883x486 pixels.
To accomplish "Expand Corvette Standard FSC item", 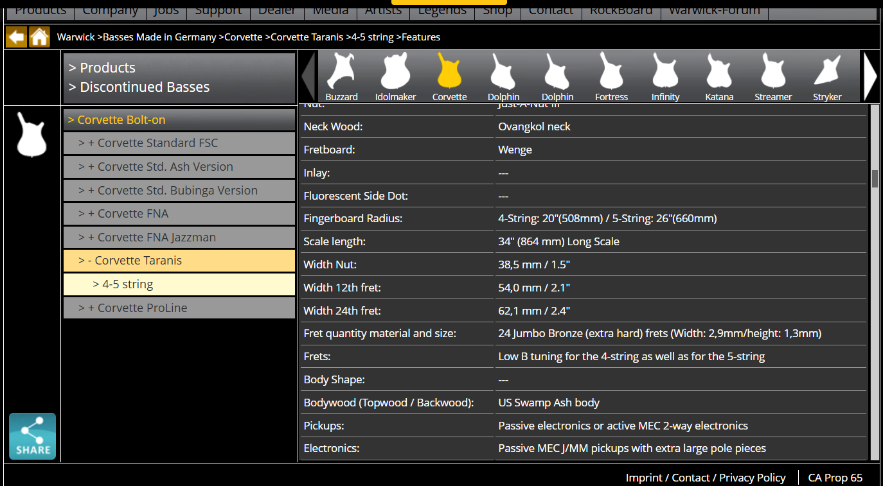I will [179, 143].
